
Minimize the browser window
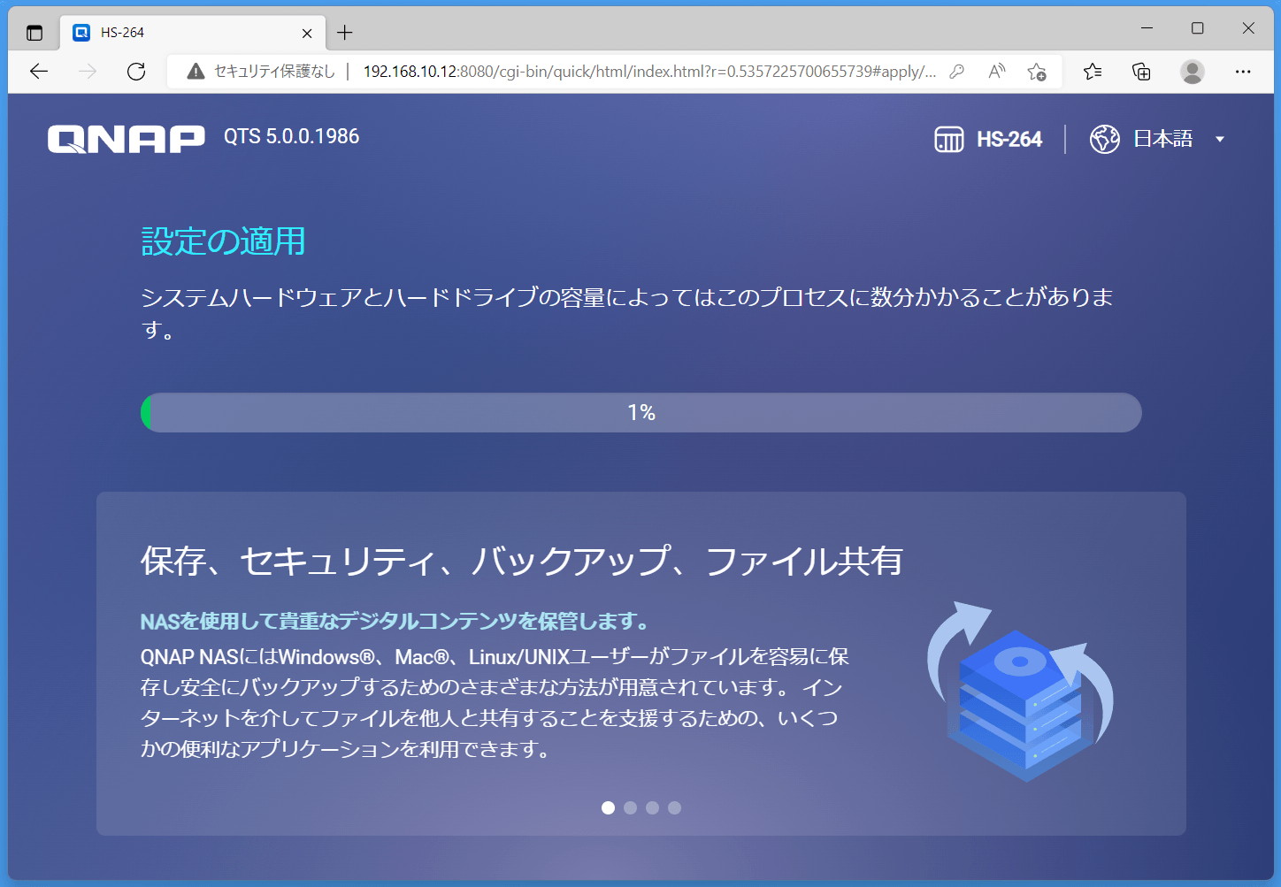[1147, 28]
